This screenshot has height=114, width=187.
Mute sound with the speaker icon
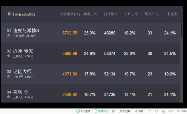point(171,111)
